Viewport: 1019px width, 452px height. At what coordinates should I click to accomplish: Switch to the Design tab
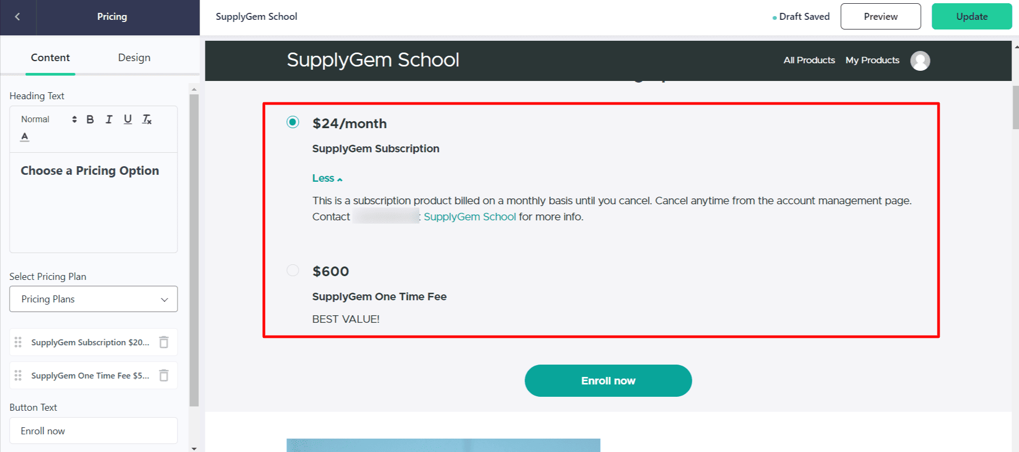[134, 57]
